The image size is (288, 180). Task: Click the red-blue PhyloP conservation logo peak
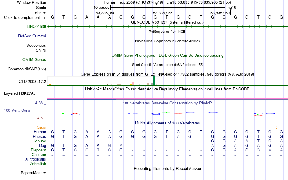[75, 114]
